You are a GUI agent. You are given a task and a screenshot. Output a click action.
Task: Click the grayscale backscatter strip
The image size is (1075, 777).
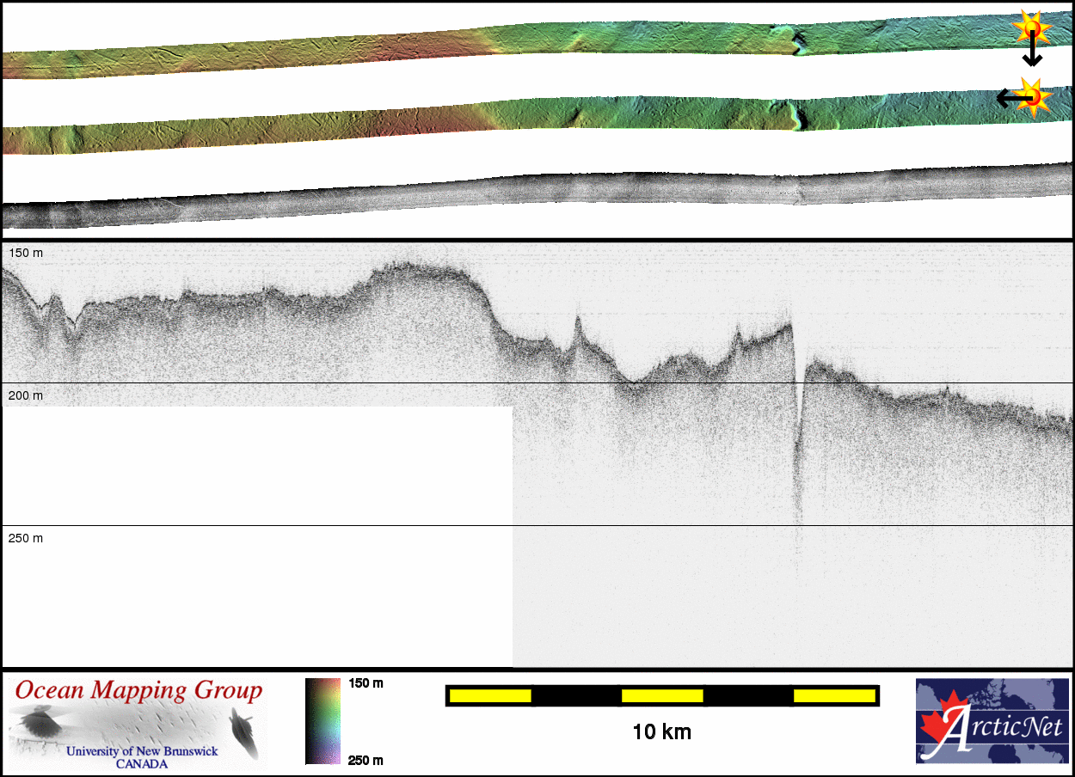pyautogui.click(x=516, y=193)
